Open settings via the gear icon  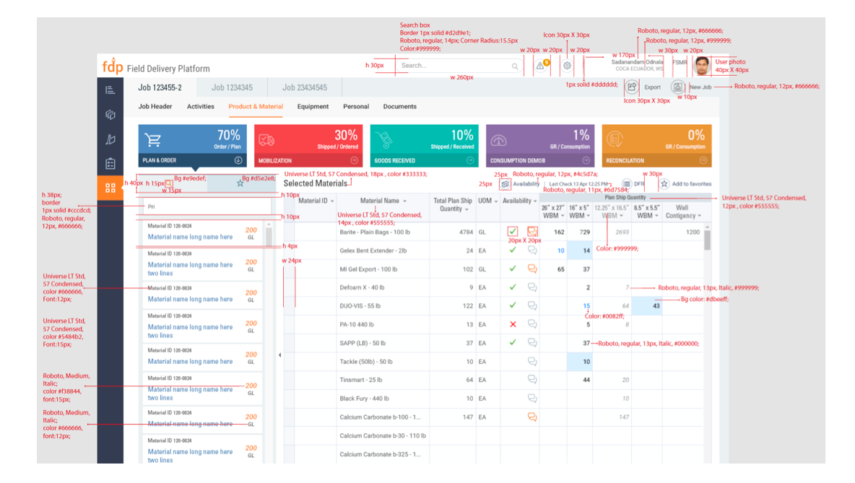click(x=568, y=66)
